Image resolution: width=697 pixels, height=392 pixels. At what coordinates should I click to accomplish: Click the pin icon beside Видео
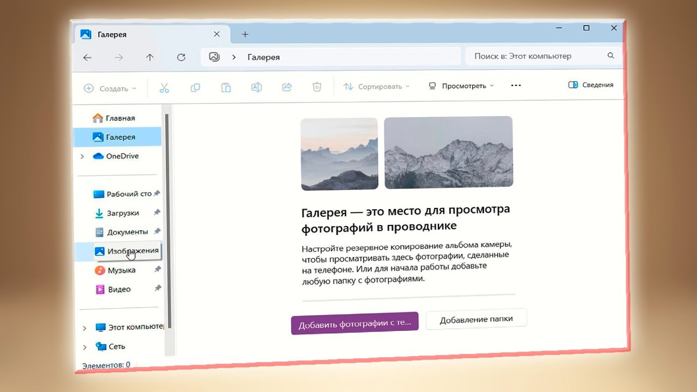coord(157,289)
